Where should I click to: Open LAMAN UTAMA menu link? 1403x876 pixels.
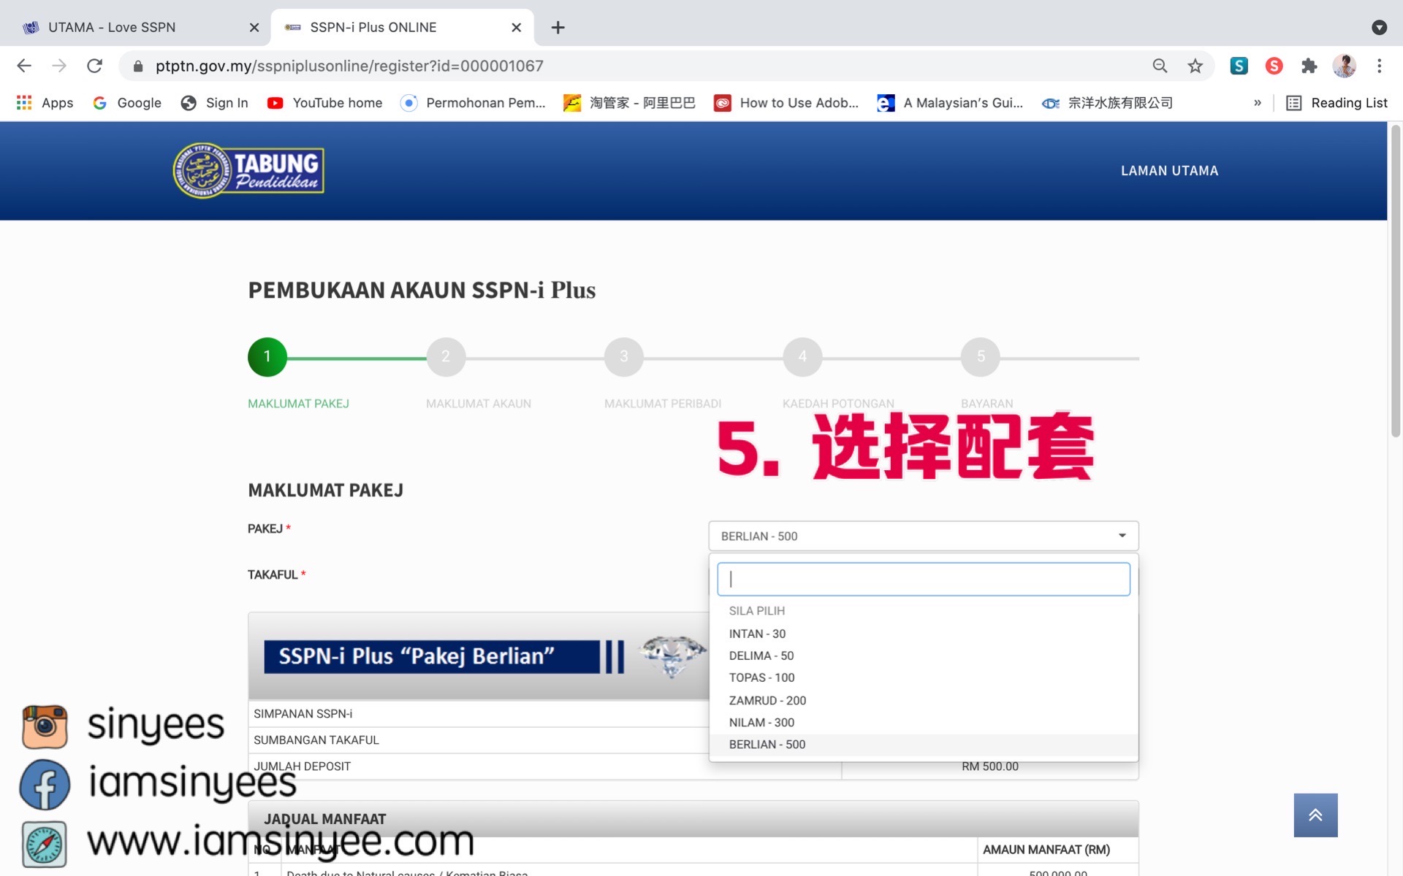point(1169,171)
